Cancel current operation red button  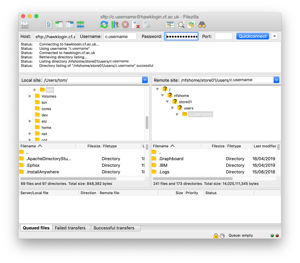pyautogui.click(x=125, y=25)
